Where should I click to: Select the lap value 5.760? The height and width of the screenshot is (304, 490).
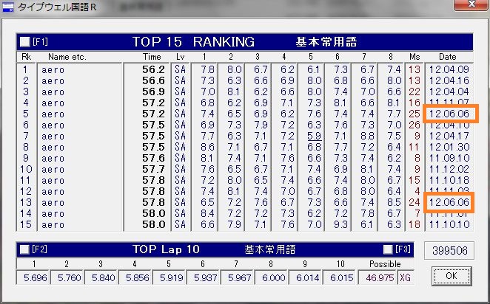(x=69, y=278)
